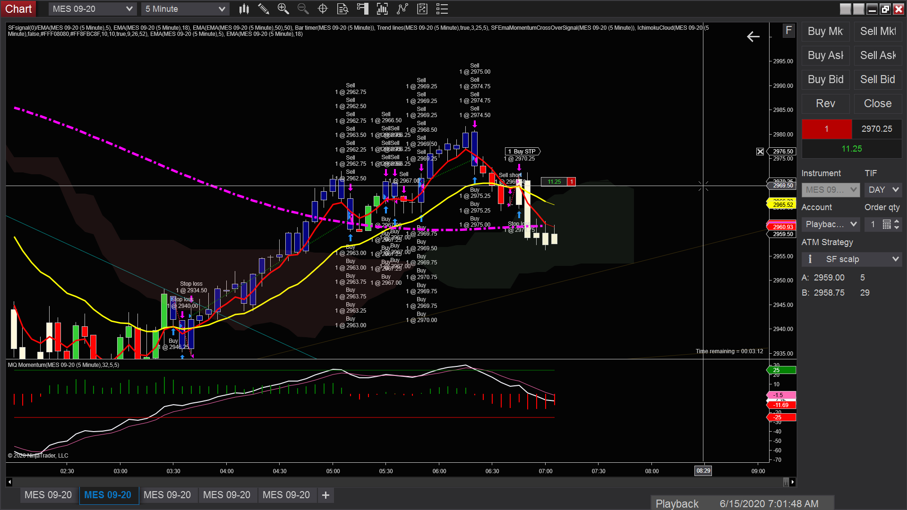The width and height of the screenshot is (907, 510).
Task: Open the drawing tools pencil menu
Action: [264, 9]
